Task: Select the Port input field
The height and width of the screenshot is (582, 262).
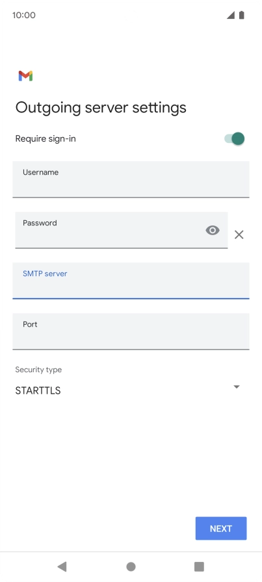Action: tap(131, 331)
